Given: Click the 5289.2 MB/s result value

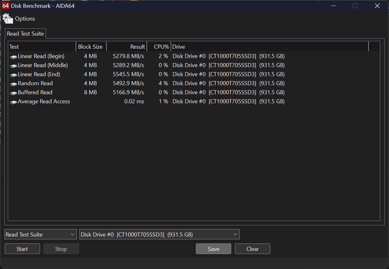Looking at the screenshot, I should (x=128, y=65).
